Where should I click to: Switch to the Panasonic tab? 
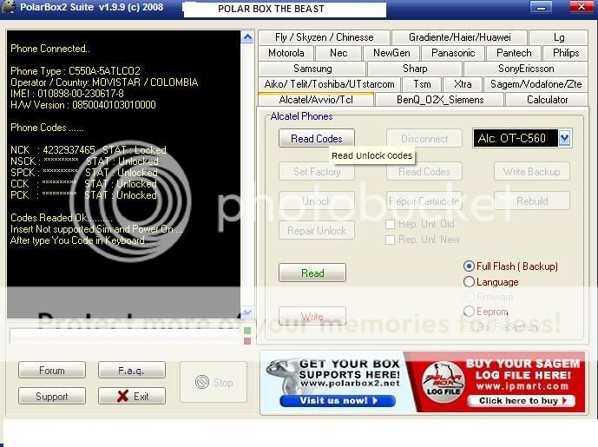click(x=453, y=53)
